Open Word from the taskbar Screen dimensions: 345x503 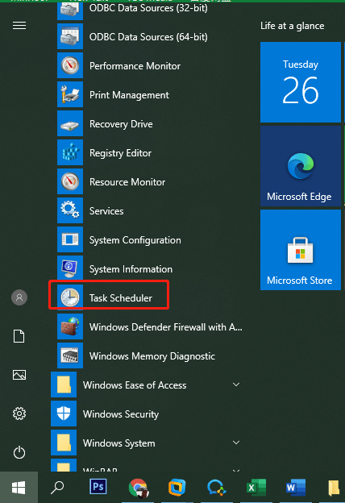pos(296,488)
